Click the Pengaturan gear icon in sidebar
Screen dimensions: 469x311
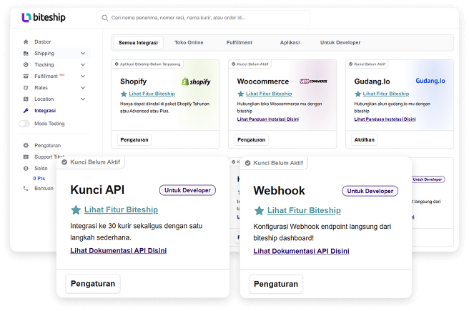click(x=26, y=145)
